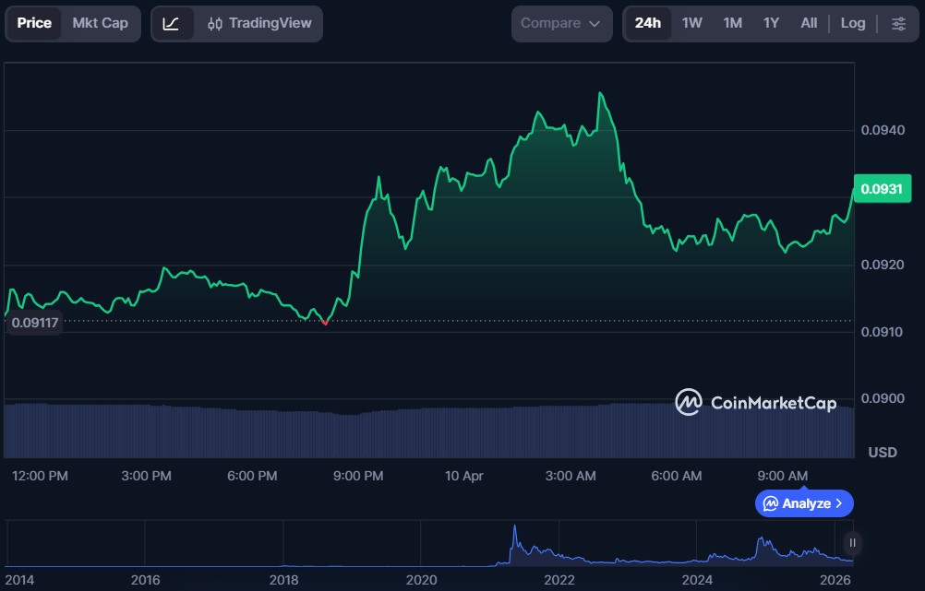Screen dimensions: 925x591
Task: Open the chart settings sliders icon
Action: 898,23
